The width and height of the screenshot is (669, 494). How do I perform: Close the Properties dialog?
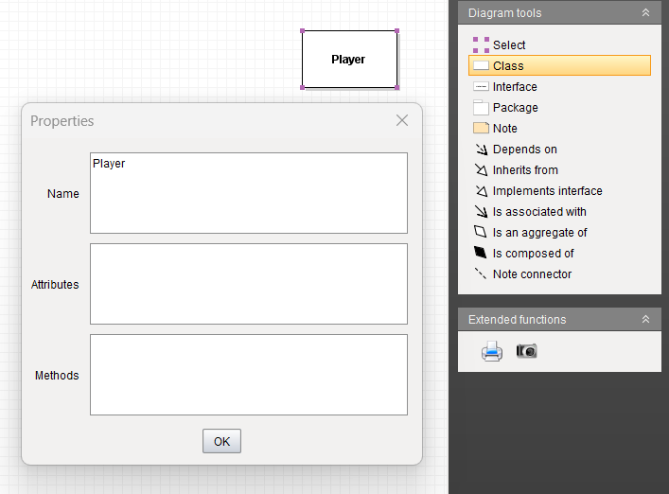click(402, 120)
